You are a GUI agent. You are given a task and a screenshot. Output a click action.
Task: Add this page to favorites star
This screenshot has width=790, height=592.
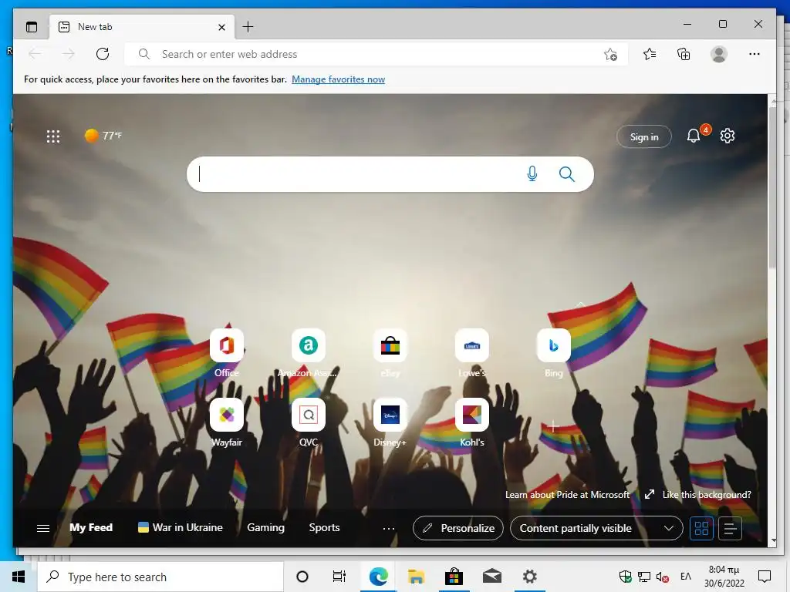click(611, 55)
